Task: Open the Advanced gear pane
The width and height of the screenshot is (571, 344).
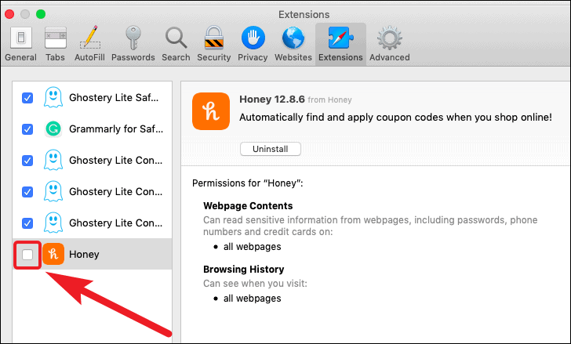Action: pyautogui.click(x=390, y=44)
